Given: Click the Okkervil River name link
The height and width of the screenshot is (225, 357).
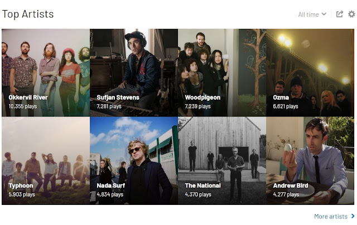Looking at the screenshot, I should (28, 97).
